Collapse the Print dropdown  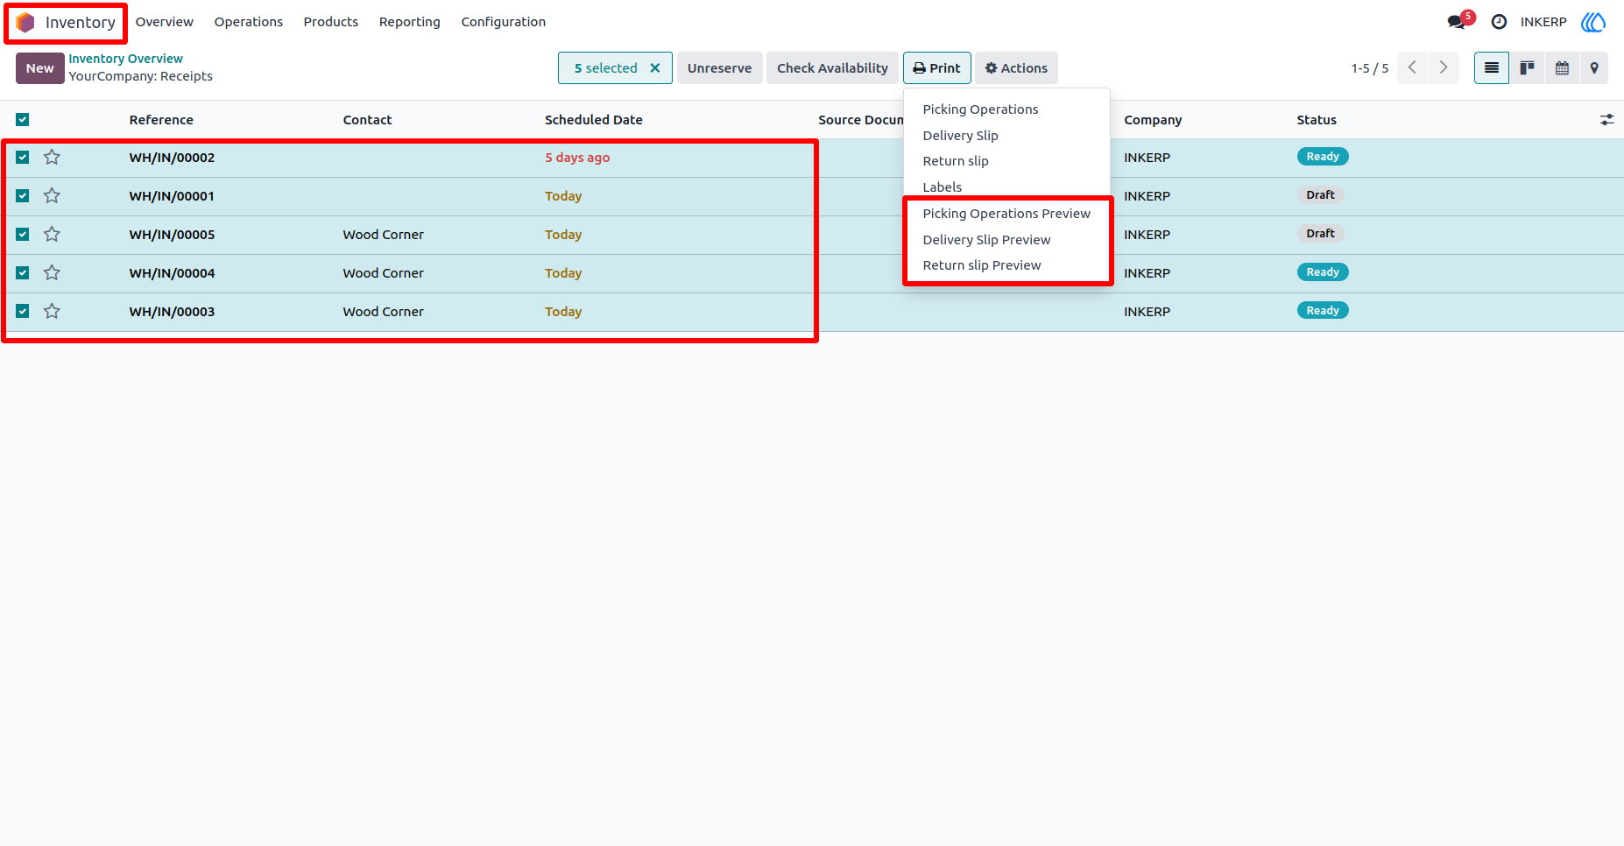(936, 68)
